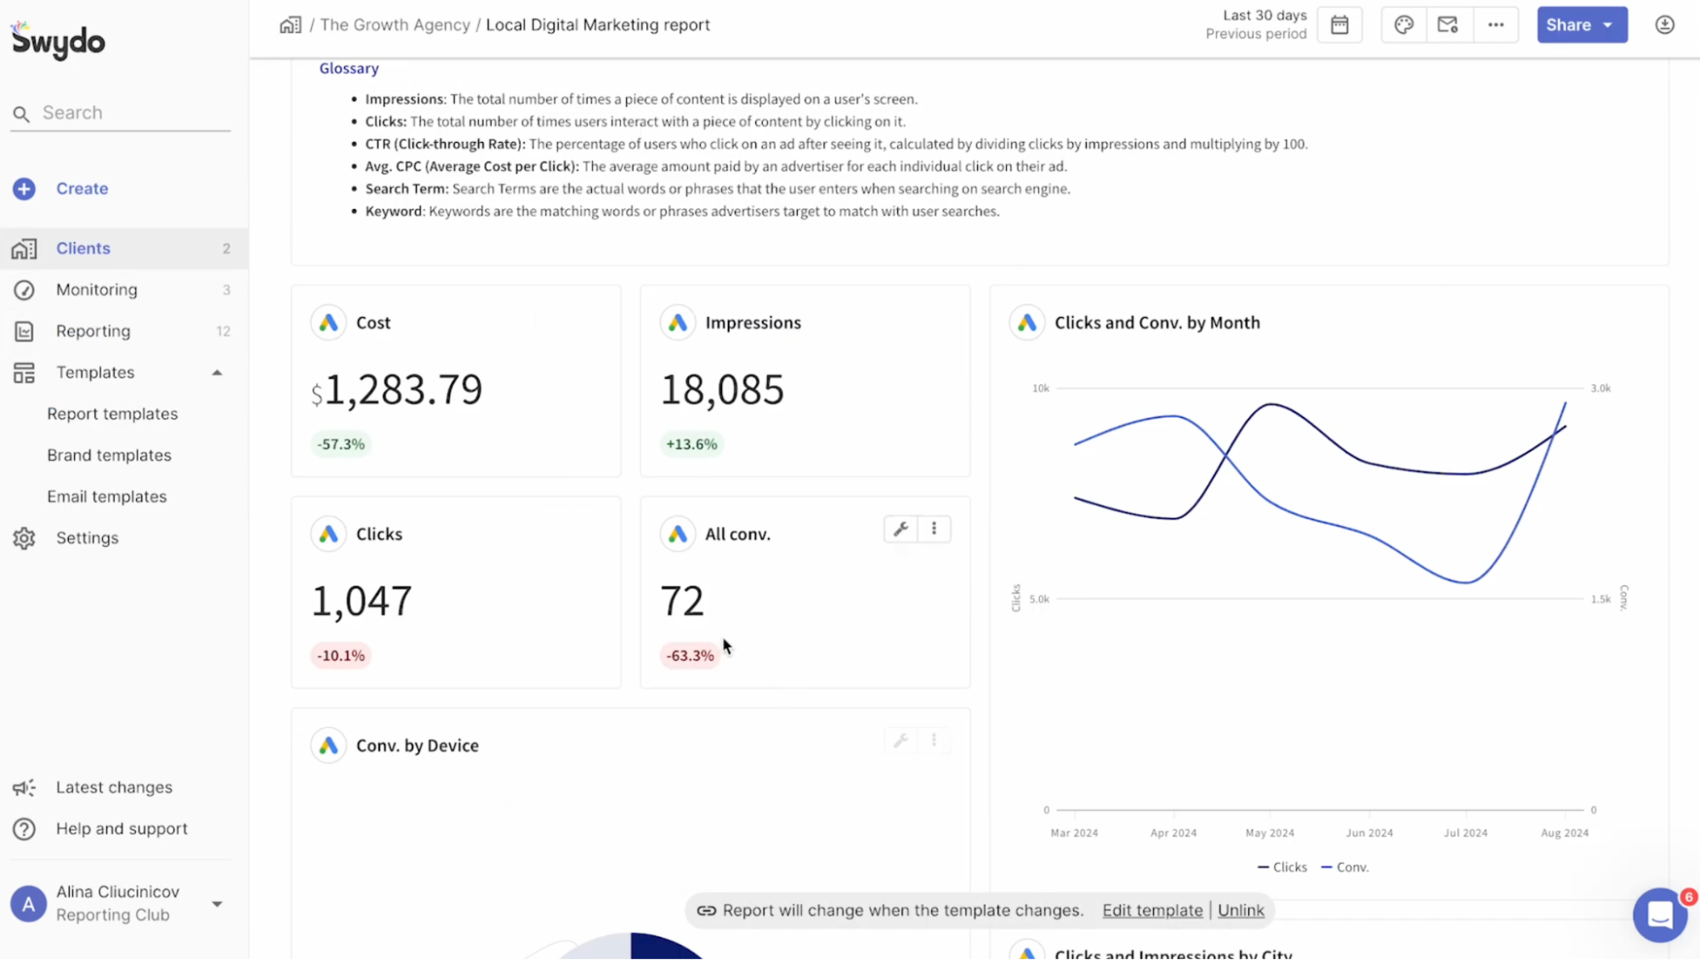This screenshot has width=1700, height=960.
Task: Click the Monitoring gauge icon
Action: [x=24, y=290]
